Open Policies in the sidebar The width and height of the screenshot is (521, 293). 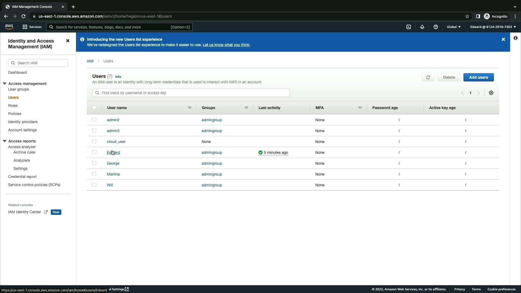click(15, 114)
